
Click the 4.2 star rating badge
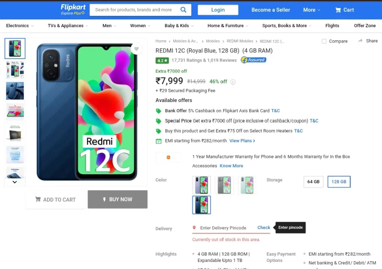pyautogui.click(x=162, y=61)
